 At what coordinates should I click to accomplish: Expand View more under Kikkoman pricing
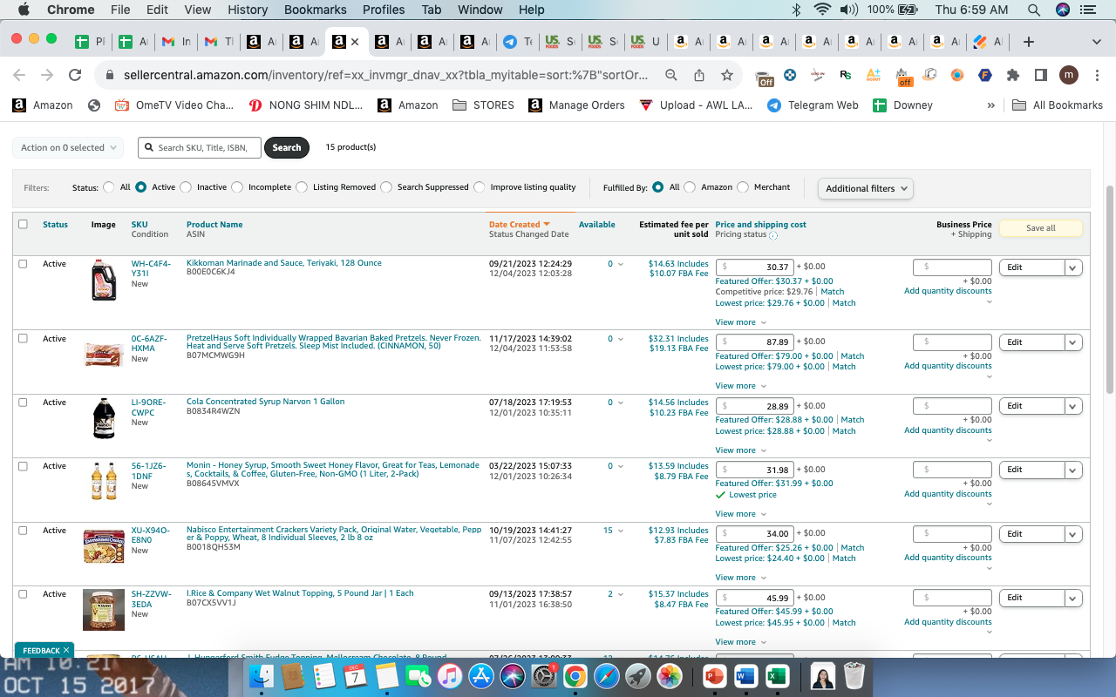click(x=741, y=322)
